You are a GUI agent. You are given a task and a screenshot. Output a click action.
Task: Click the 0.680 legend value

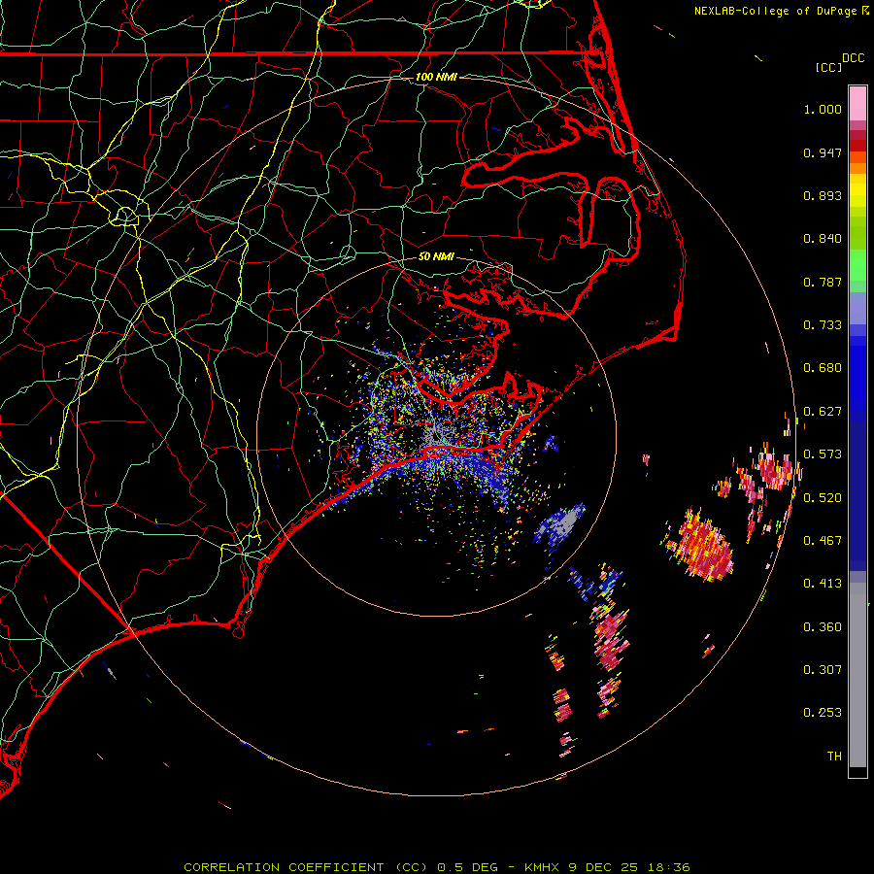coord(823,368)
